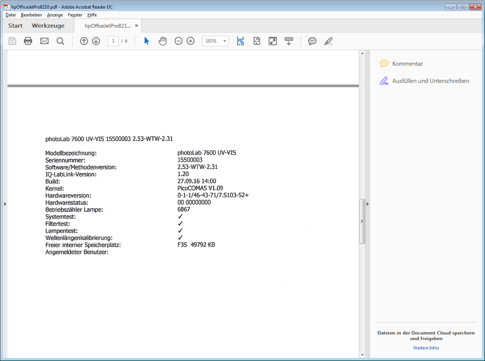Go to next page arrow
485x361 pixels.
coord(96,41)
